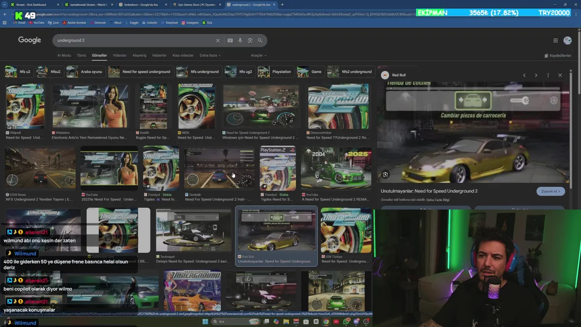
Task: Select the Nfs u2 suggestion chip
Action: [19, 72]
